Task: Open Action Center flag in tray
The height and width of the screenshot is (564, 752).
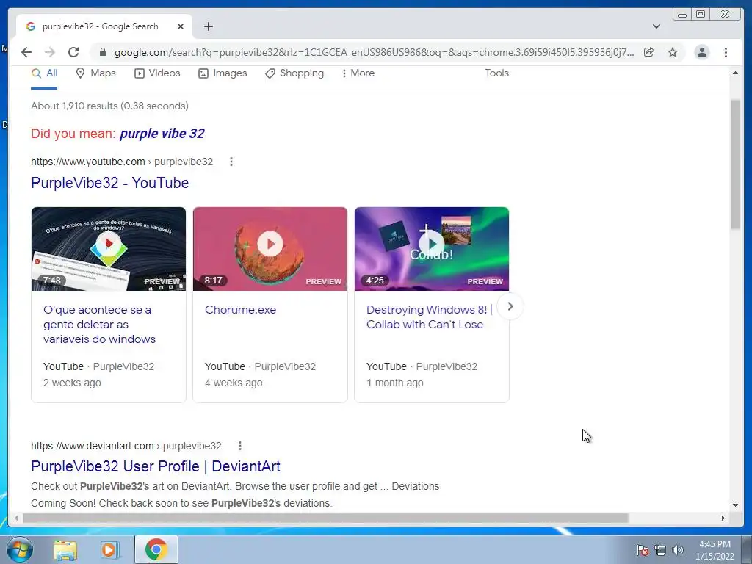Action: click(x=643, y=550)
